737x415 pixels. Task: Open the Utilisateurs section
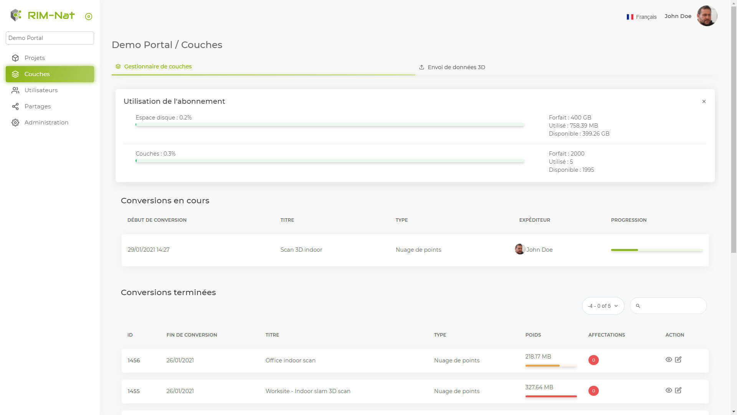tap(41, 90)
